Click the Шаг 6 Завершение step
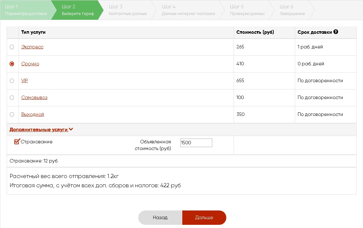363x228 pixels. tap(292, 10)
